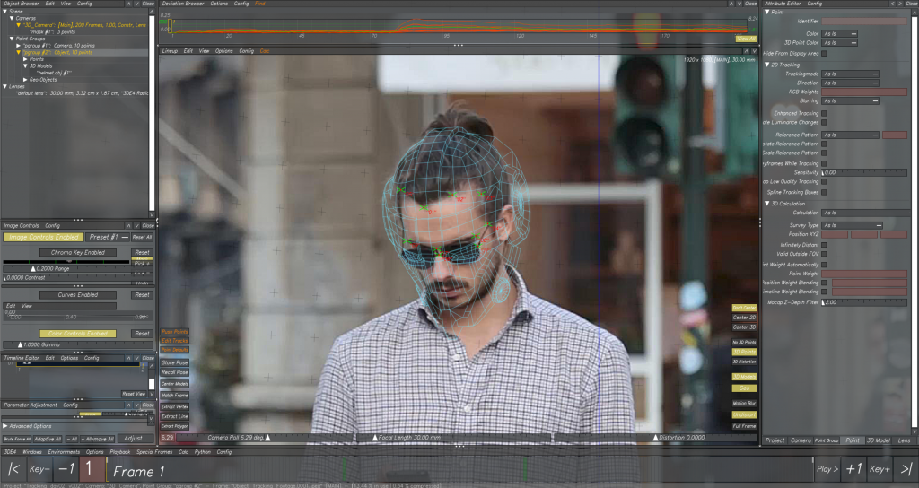
Task: Switch to the 3D Model tab
Action: click(877, 440)
